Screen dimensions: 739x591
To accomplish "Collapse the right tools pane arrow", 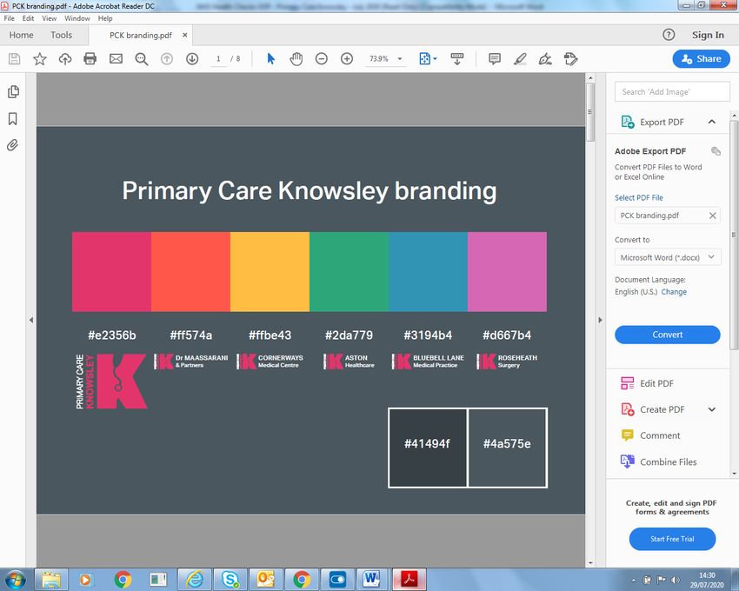I will pyautogui.click(x=600, y=320).
